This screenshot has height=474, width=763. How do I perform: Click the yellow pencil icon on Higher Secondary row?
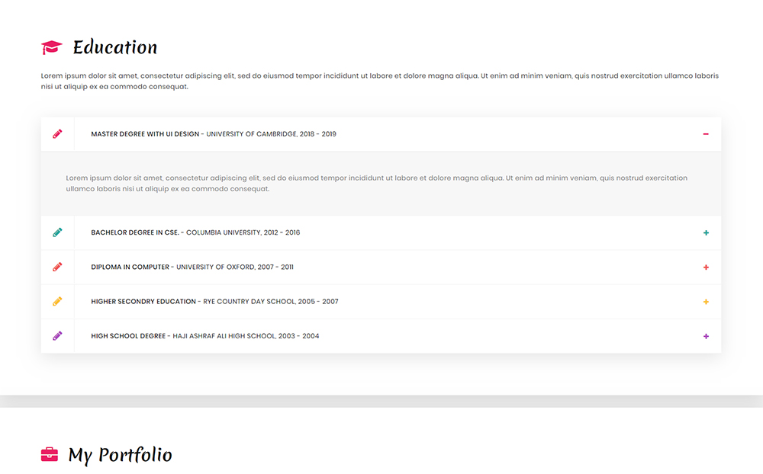tap(57, 302)
